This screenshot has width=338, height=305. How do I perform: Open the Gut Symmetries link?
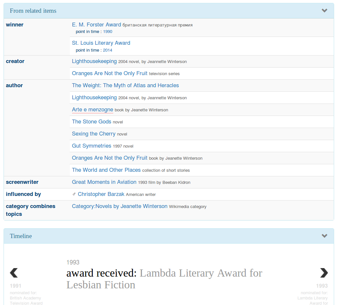click(92, 146)
